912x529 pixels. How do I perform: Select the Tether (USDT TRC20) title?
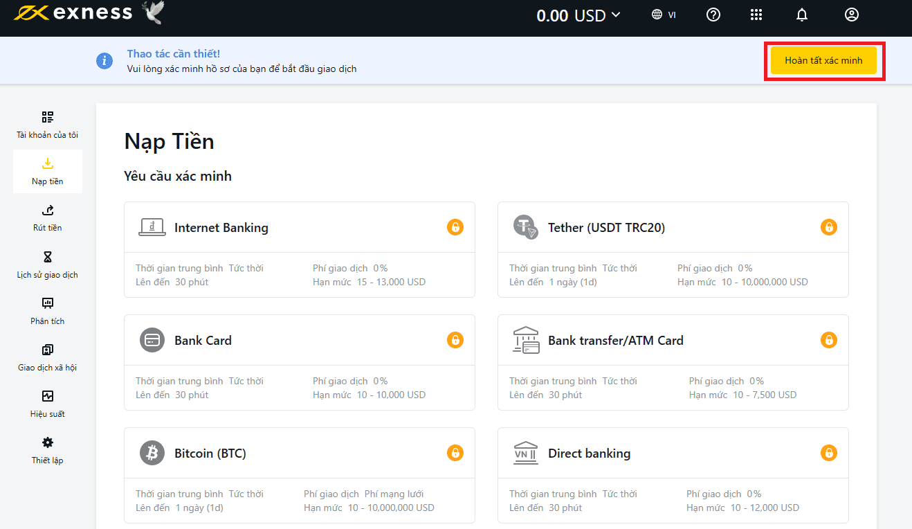[x=606, y=228]
